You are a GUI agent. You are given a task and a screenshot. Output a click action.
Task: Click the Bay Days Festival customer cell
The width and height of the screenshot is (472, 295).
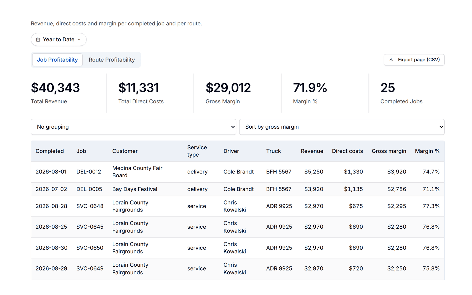[135, 189]
